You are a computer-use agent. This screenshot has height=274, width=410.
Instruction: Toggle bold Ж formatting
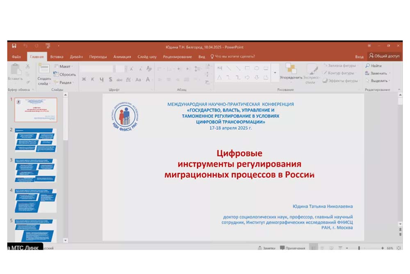pyautogui.click(x=84, y=79)
